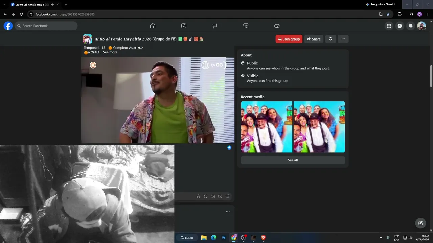This screenshot has height=243, width=433.
Task: Open the first recent media thumbnail
Action: click(267, 127)
